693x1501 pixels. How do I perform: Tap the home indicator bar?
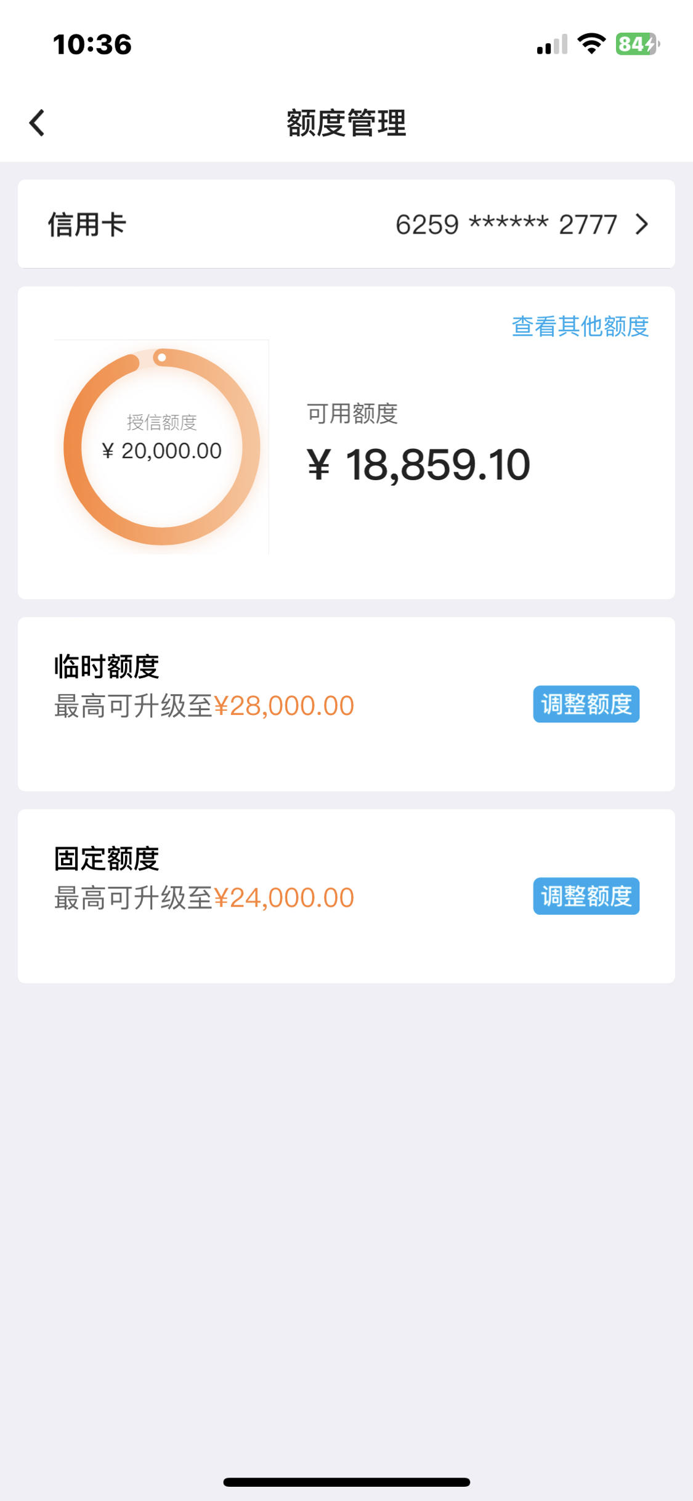tap(347, 1482)
